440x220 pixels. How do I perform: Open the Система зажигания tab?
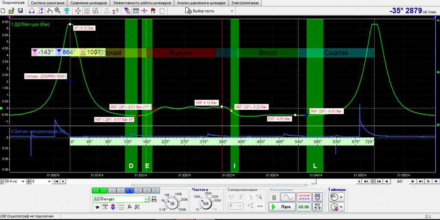click(48, 3)
